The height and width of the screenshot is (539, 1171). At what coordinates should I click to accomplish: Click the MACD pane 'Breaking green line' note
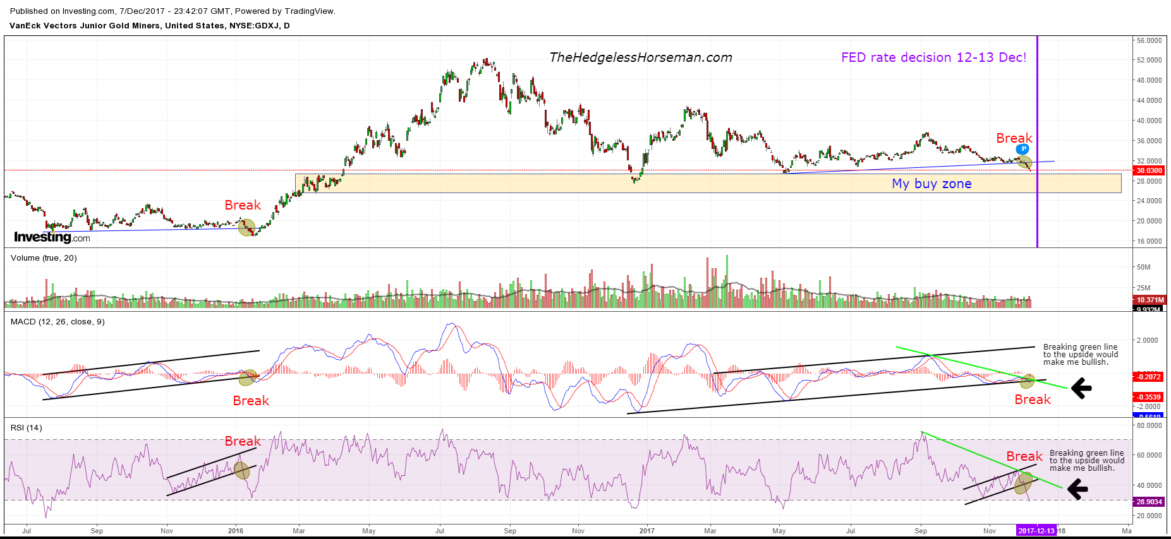[1081, 355]
